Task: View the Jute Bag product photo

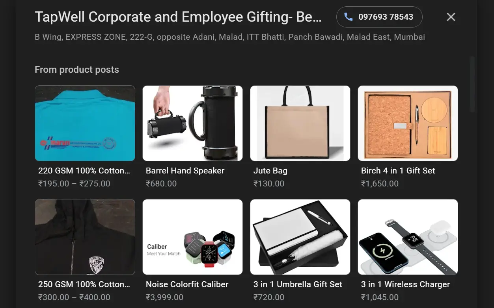Action: click(300, 123)
